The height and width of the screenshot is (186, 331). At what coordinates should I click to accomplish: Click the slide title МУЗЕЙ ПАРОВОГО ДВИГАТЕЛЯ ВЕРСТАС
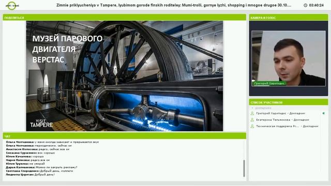click(x=67, y=49)
